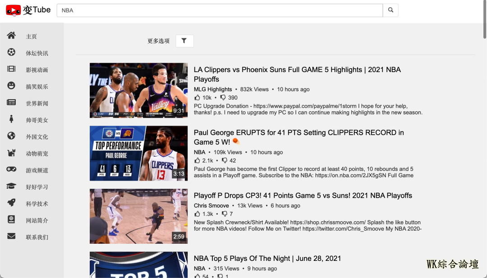Open the filter funnel for more options
The height and width of the screenshot is (278, 487).
pos(184,41)
